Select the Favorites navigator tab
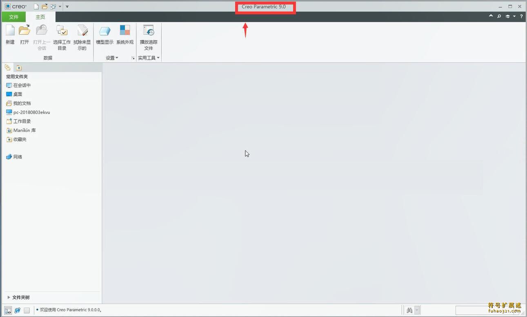The image size is (527, 317). coord(19,68)
